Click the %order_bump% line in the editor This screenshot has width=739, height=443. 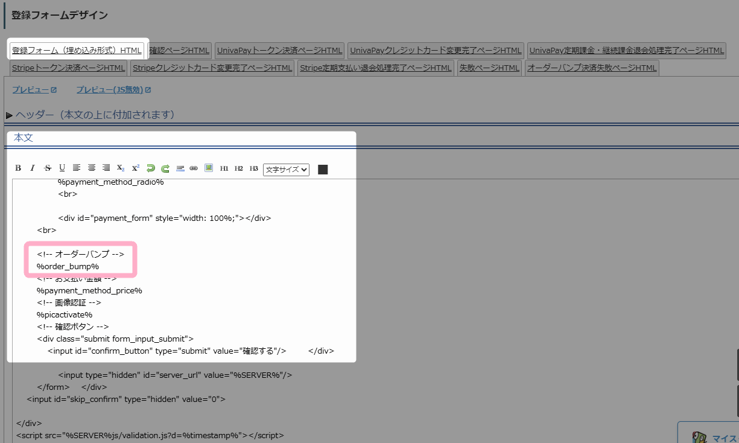point(68,266)
